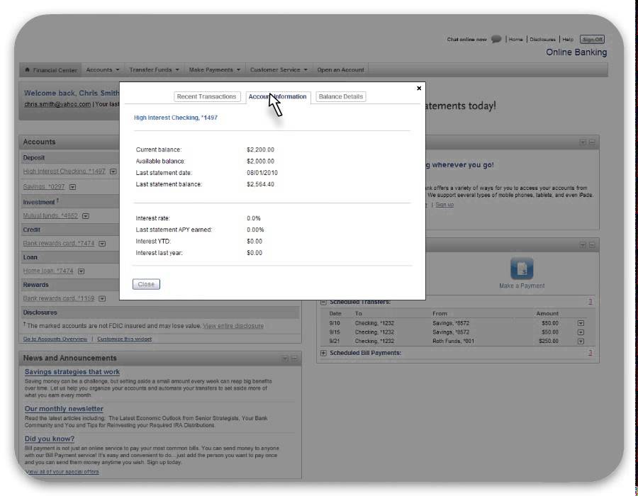Click Customize this widget link

pyautogui.click(x=125, y=339)
